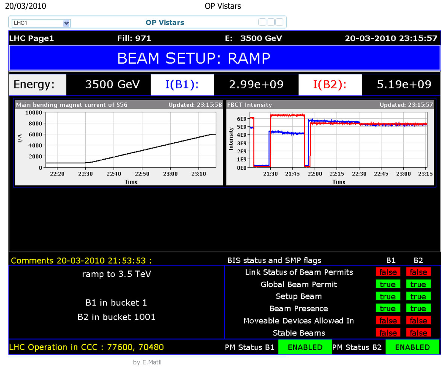The image size is (444, 373).
Task: Click the magnet current plot curve area
Action: [131, 140]
